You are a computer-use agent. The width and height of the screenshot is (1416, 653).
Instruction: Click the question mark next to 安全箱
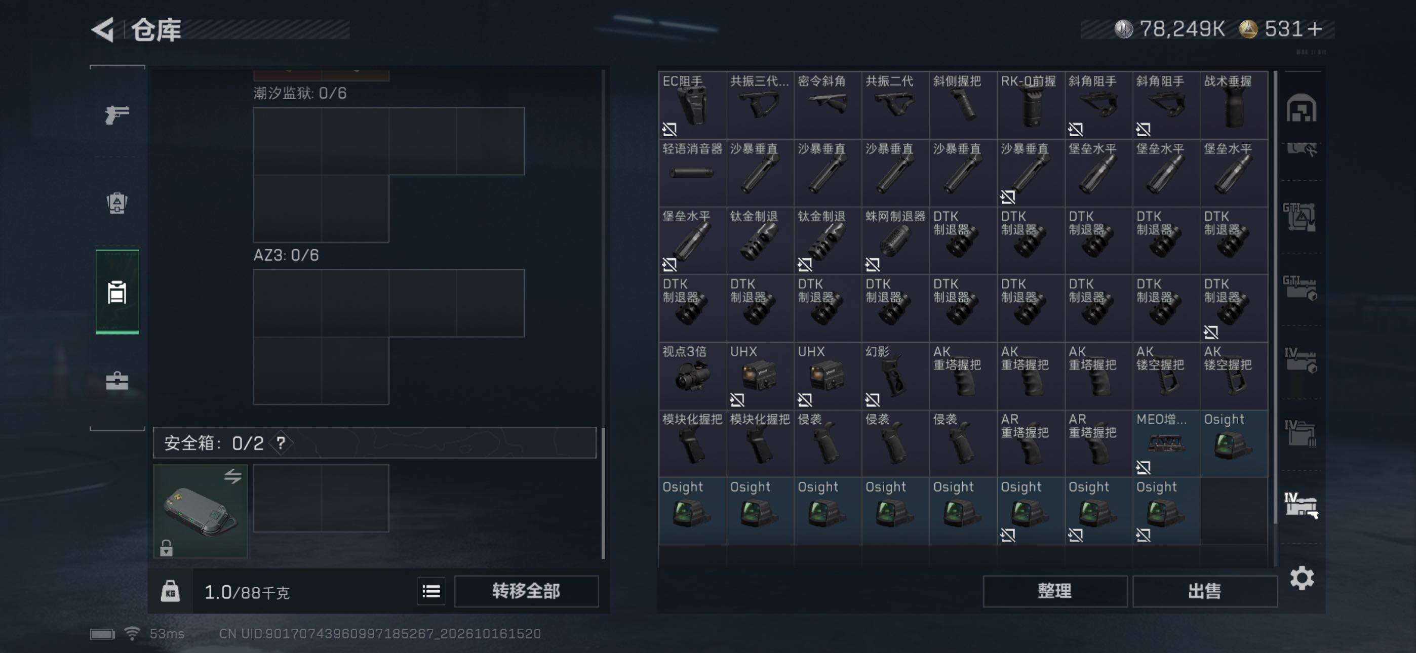[x=281, y=442]
